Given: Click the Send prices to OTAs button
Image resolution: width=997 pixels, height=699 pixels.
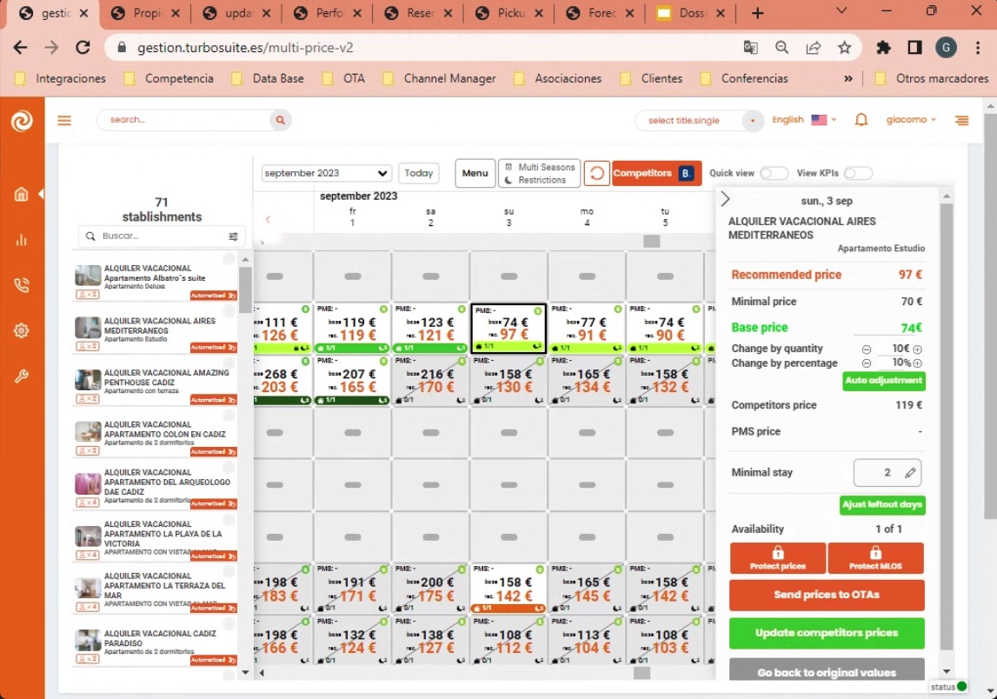Looking at the screenshot, I should [826, 595].
